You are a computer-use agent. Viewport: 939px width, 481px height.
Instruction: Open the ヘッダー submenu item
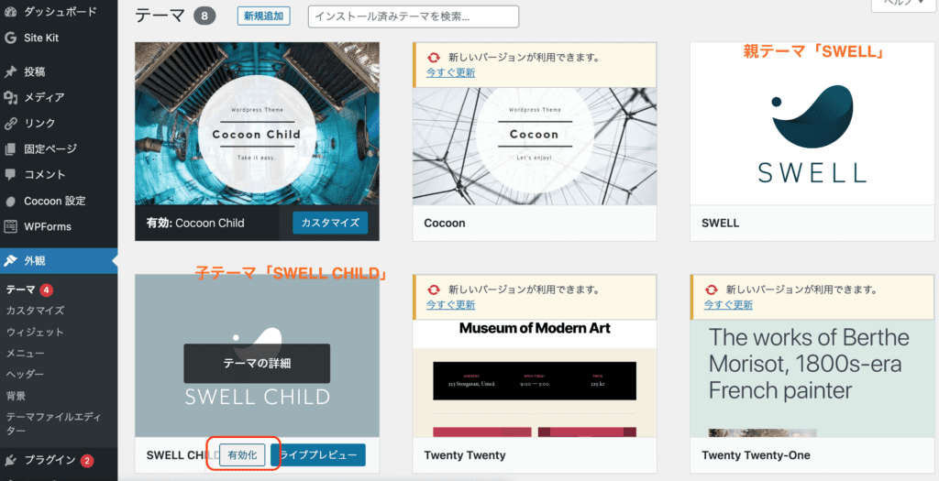(25, 374)
